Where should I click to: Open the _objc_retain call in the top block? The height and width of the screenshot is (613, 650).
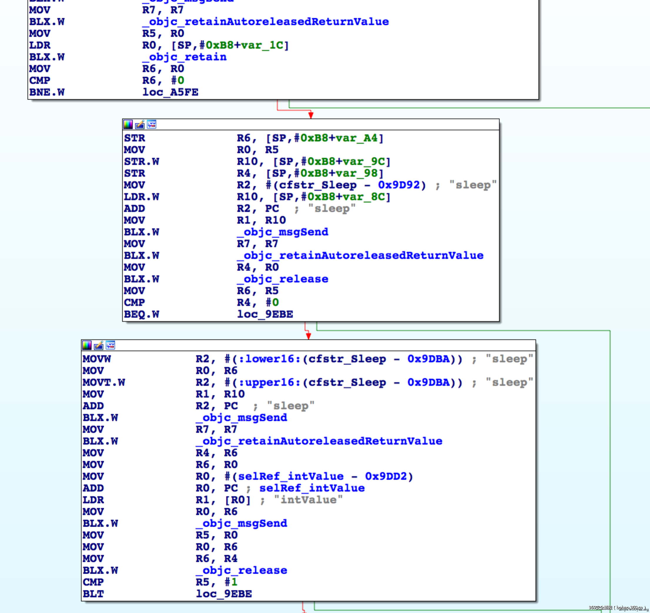[x=184, y=57]
